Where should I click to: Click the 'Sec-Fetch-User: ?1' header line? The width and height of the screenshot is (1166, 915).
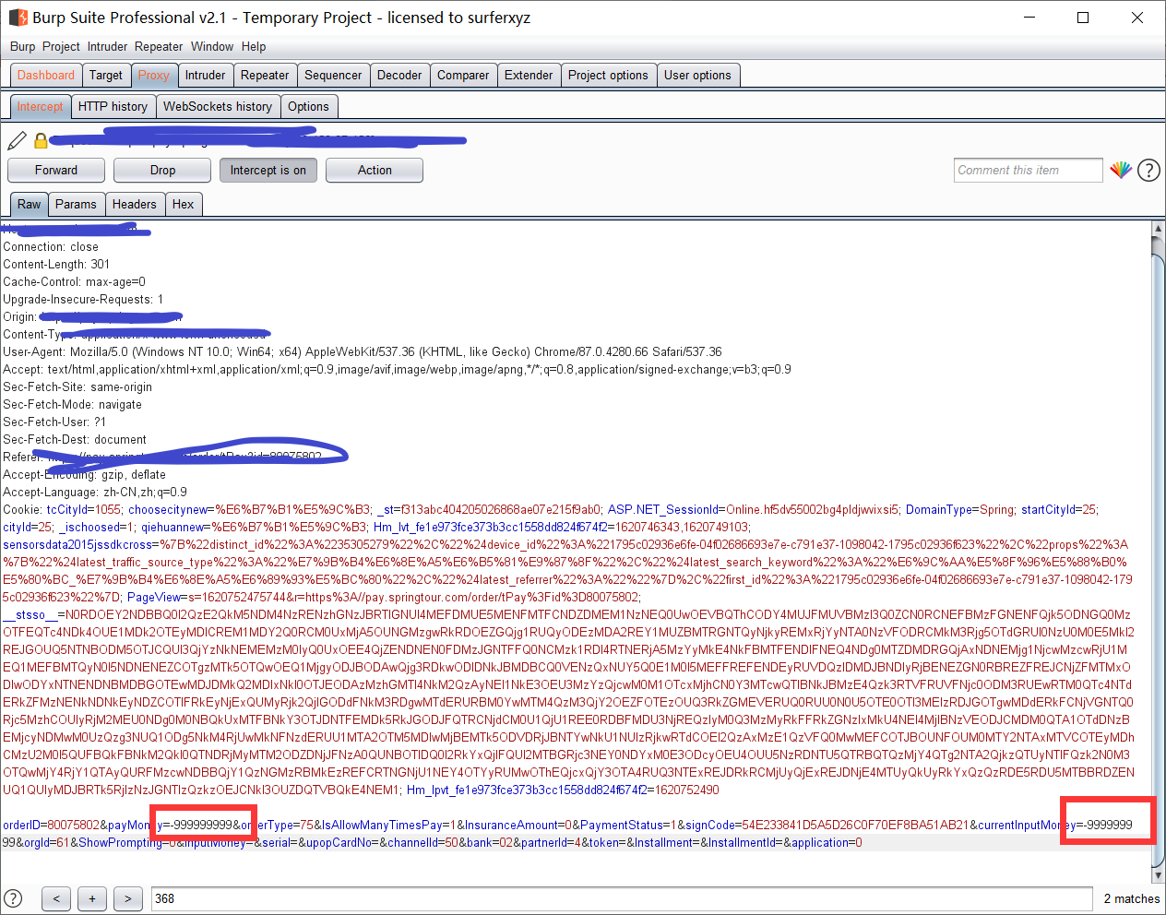click(54, 422)
